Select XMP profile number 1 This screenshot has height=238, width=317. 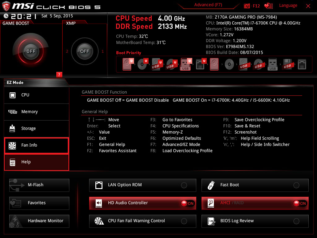(x=102, y=51)
